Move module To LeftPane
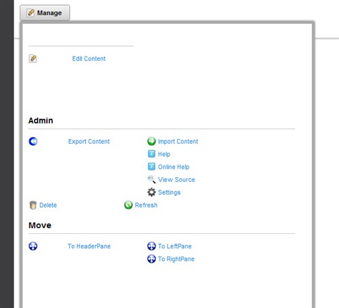The image size is (339, 308). (x=175, y=246)
